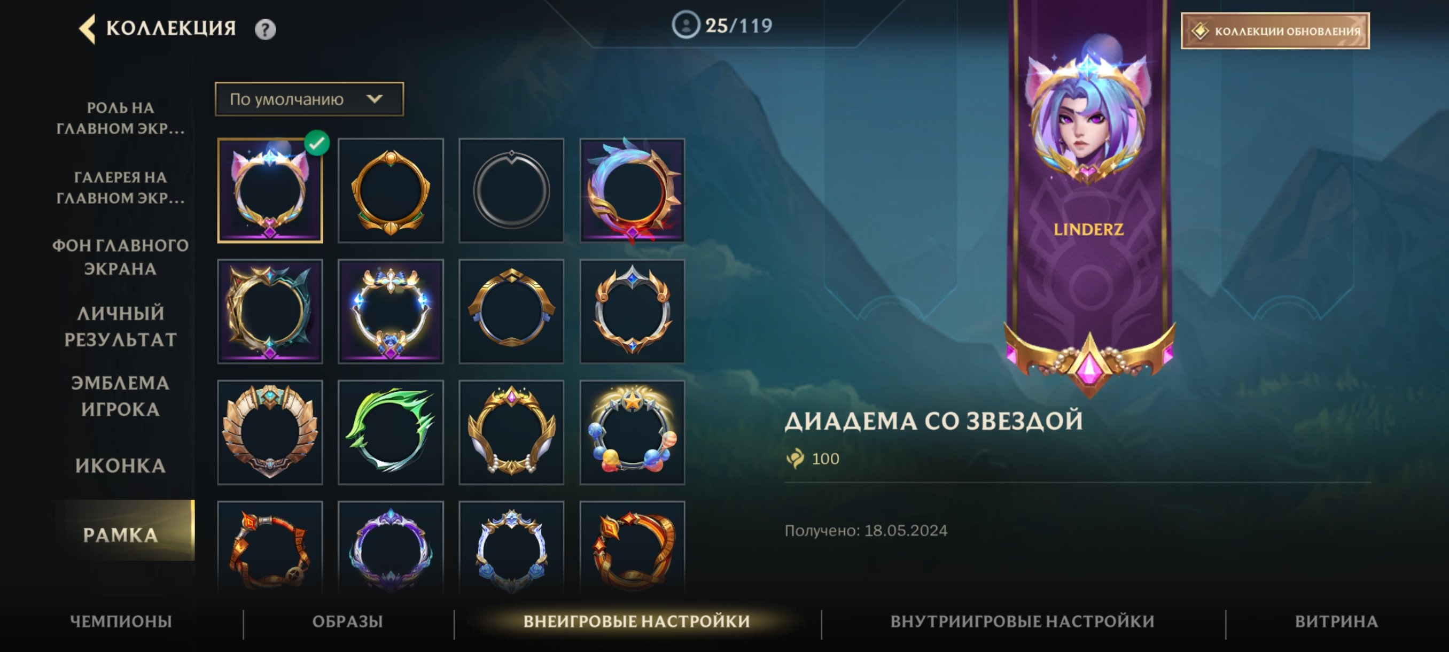
Task: Tap the green checkmark on equipped frame
Action: point(317,143)
